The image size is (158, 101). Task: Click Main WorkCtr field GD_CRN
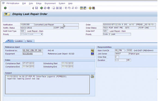point(120,50)
